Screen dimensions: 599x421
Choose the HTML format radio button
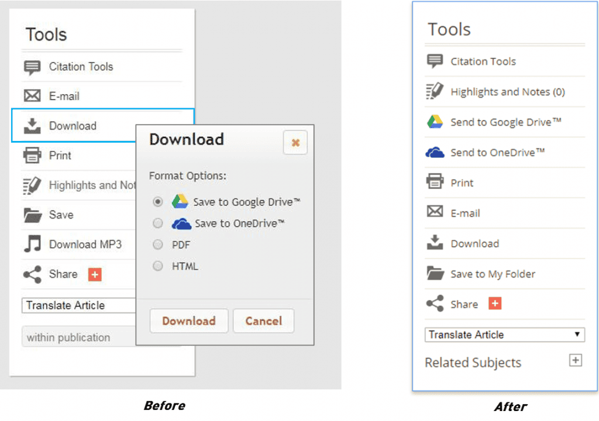[x=157, y=266]
